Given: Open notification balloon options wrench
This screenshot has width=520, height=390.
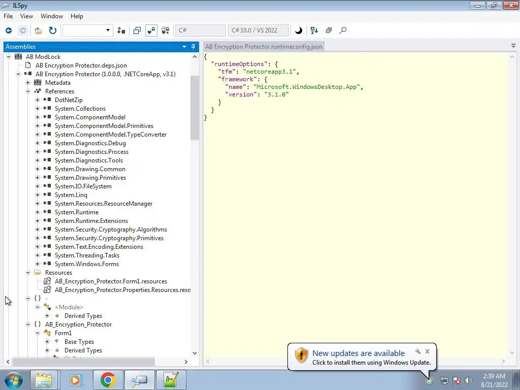Looking at the screenshot, I should (418, 351).
